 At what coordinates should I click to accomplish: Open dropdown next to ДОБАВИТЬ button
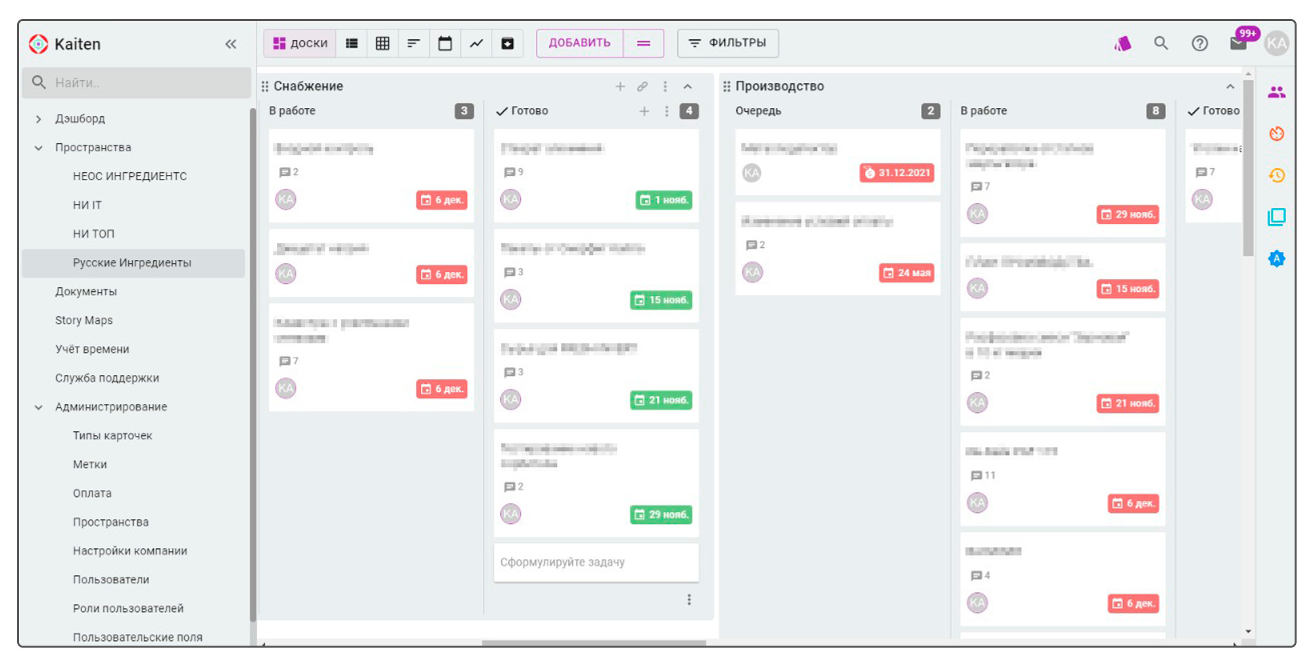tap(644, 43)
